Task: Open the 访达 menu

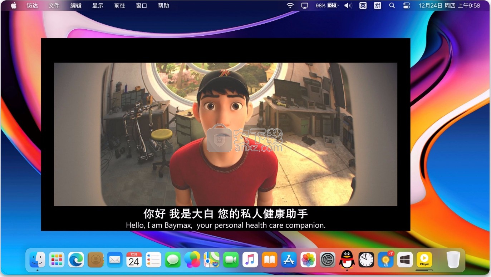Action: 32,6
